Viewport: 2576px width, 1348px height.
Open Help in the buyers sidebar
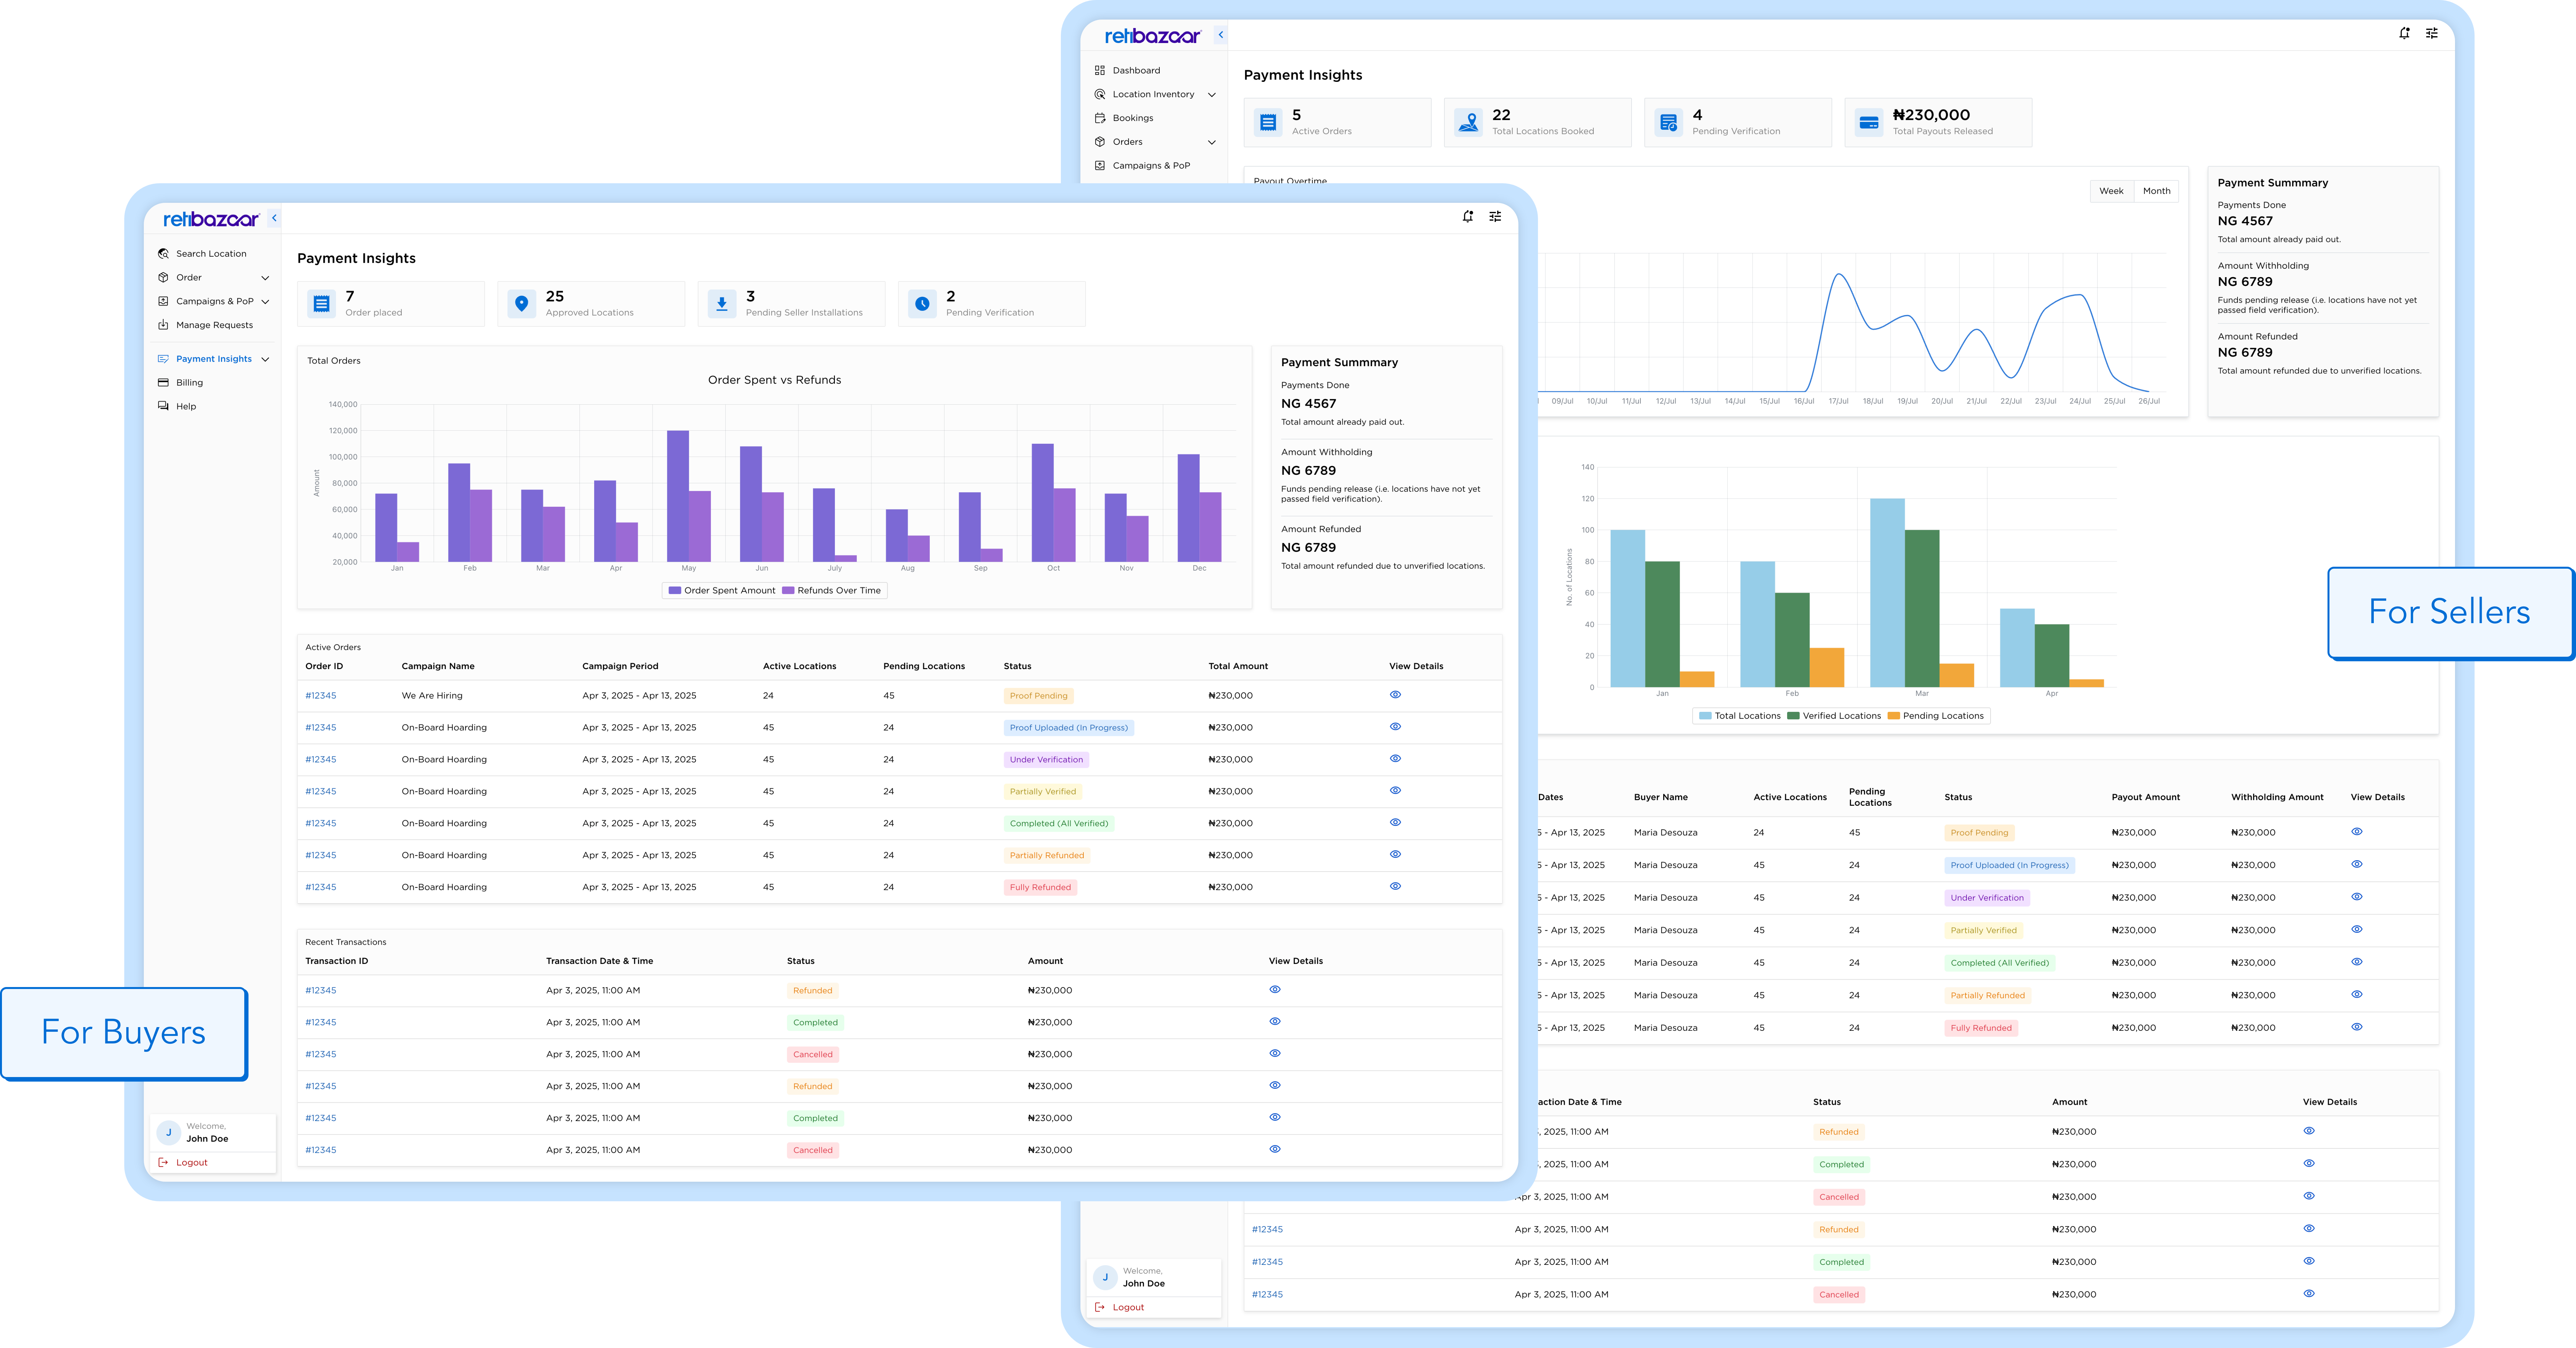pos(186,406)
